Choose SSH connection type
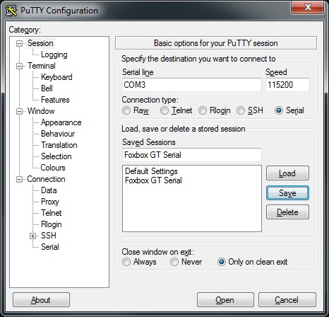The image size is (329, 317). (x=241, y=110)
